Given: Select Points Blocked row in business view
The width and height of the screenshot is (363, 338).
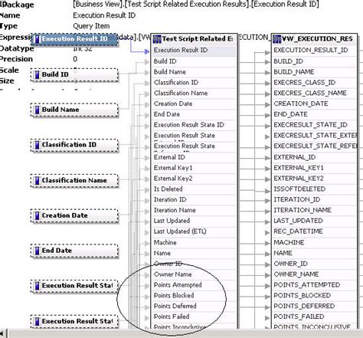Looking at the screenshot, I should 194,296.
